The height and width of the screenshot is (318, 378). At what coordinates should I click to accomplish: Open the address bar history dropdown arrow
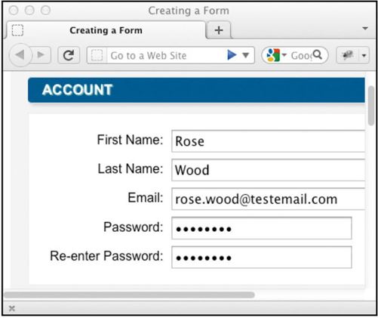pos(246,55)
